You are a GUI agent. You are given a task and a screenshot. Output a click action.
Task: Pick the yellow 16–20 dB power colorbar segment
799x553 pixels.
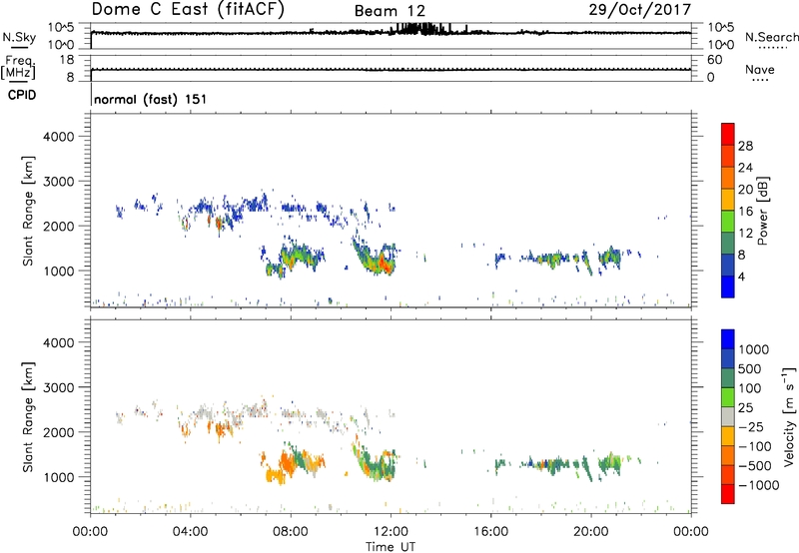pos(728,200)
